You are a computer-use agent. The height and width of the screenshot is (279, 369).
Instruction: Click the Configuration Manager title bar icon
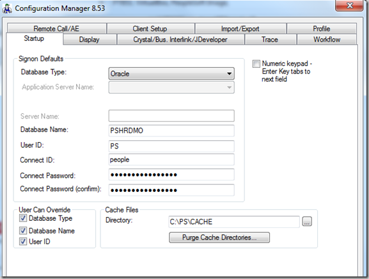[x=7, y=8]
